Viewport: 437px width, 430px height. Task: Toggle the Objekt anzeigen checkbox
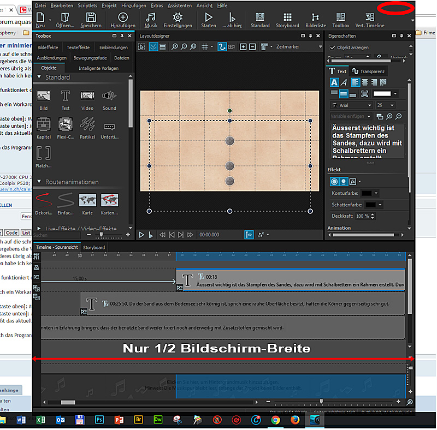click(x=332, y=47)
